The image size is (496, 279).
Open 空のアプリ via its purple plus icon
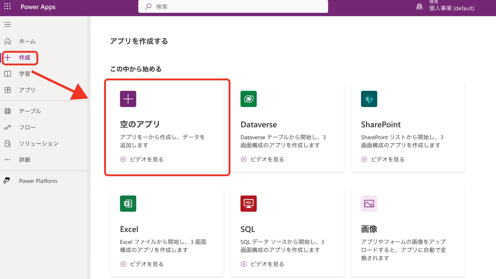(128, 99)
